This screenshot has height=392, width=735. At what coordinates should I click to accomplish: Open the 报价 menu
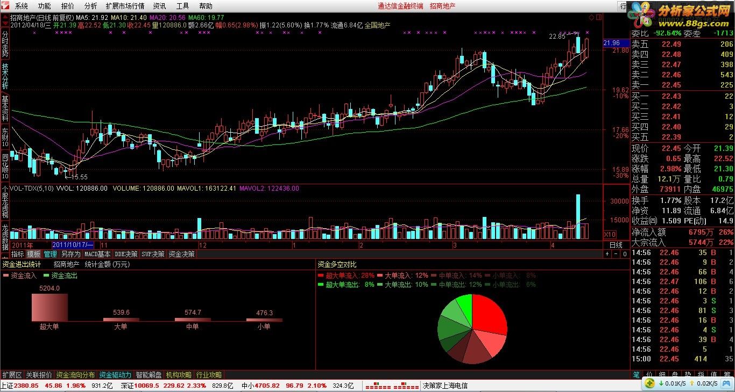(68, 6)
